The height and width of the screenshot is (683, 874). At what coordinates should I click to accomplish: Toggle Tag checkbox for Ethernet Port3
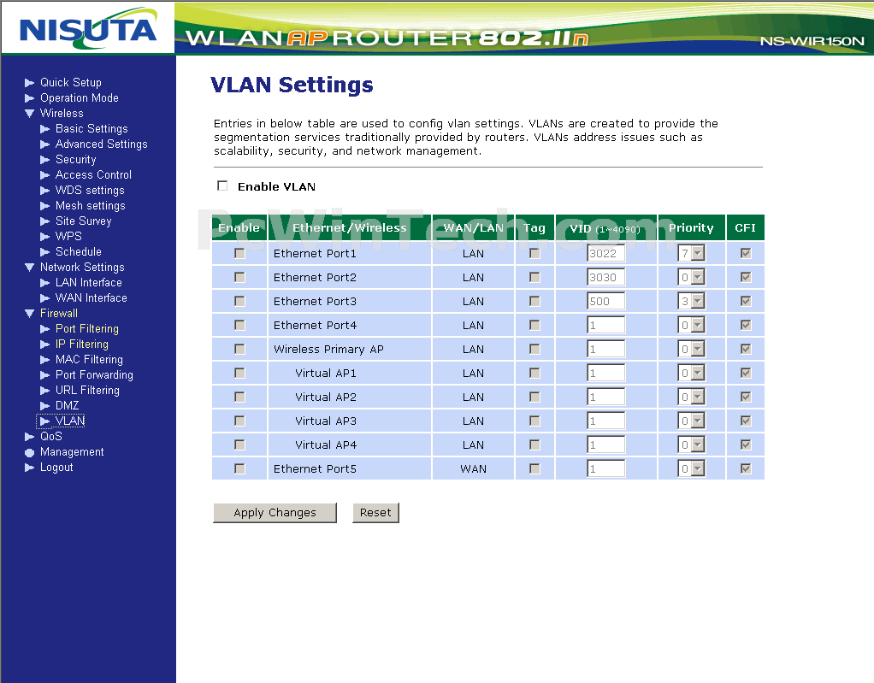point(534,301)
